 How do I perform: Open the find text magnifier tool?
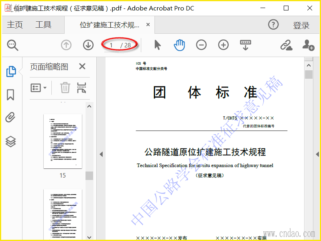pyautogui.click(x=13, y=45)
